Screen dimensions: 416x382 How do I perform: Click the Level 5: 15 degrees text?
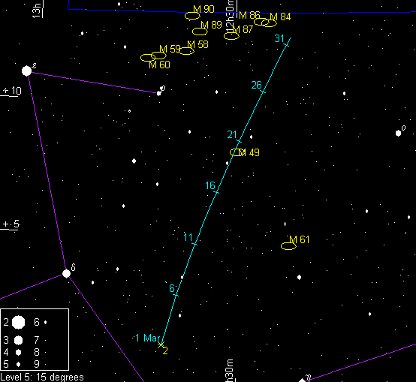tap(42, 377)
